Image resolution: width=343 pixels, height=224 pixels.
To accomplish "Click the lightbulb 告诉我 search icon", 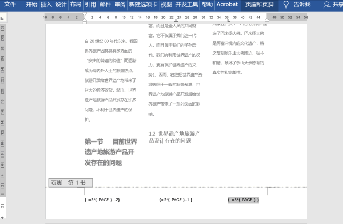I will pos(286,4).
